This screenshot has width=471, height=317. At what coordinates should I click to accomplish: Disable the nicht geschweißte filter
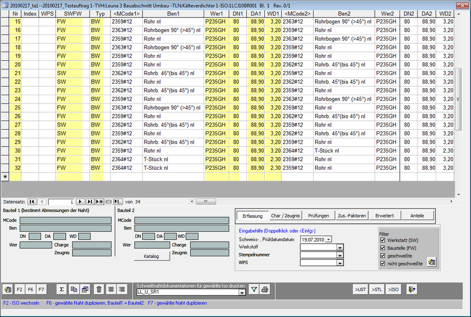pyautogui.click(x=382, y=263)
